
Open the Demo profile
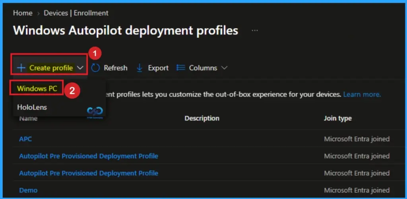(x=28, y=190)
